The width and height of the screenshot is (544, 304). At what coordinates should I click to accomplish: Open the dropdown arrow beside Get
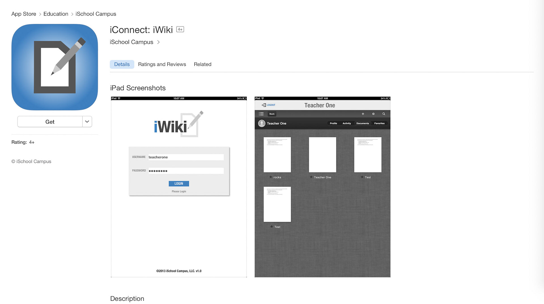tap(87, 122)
